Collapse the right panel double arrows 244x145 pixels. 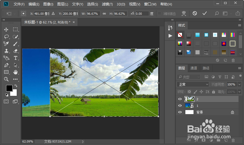click(240, 20)
